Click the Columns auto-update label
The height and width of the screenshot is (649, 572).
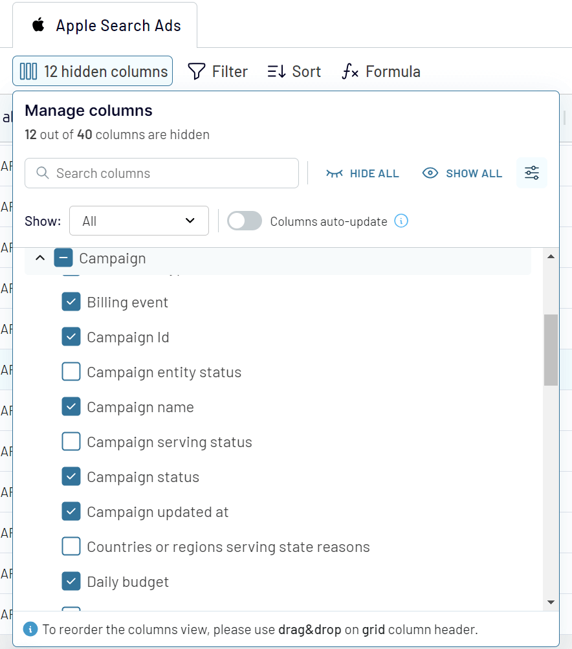click(329, 221)
